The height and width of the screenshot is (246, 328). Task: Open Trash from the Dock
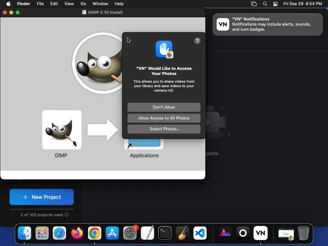tap(304, 233)
